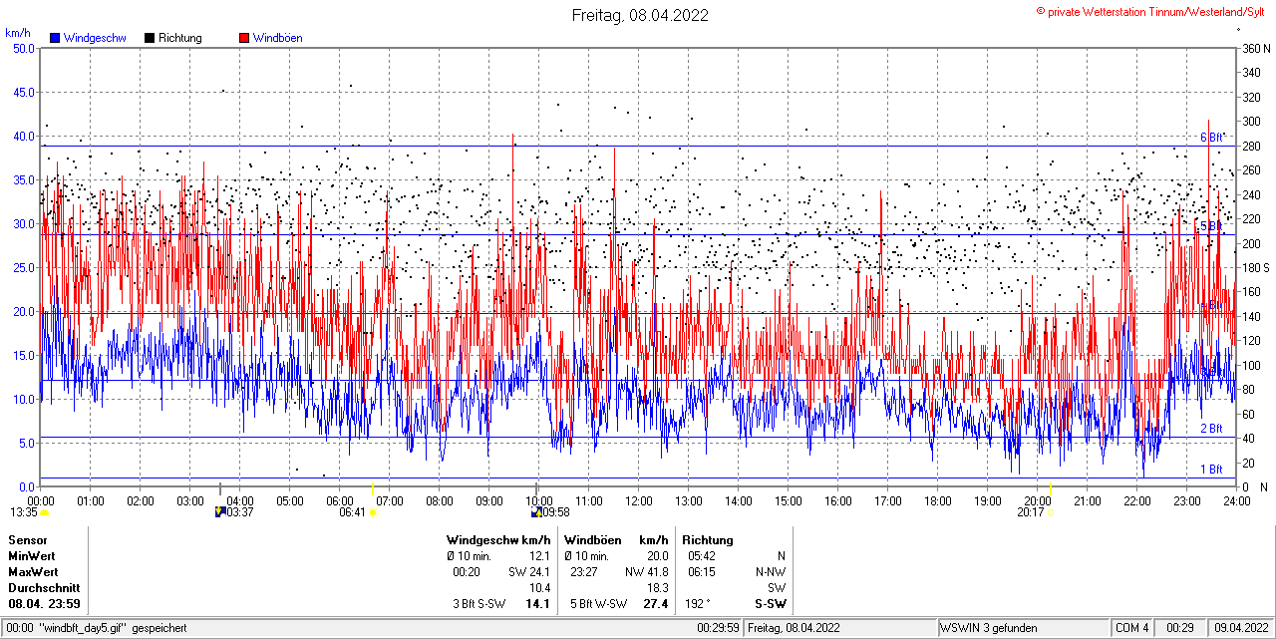1276x639 pixels.
Task: Click the Sensor row header
Action: [x=28, y=540]
